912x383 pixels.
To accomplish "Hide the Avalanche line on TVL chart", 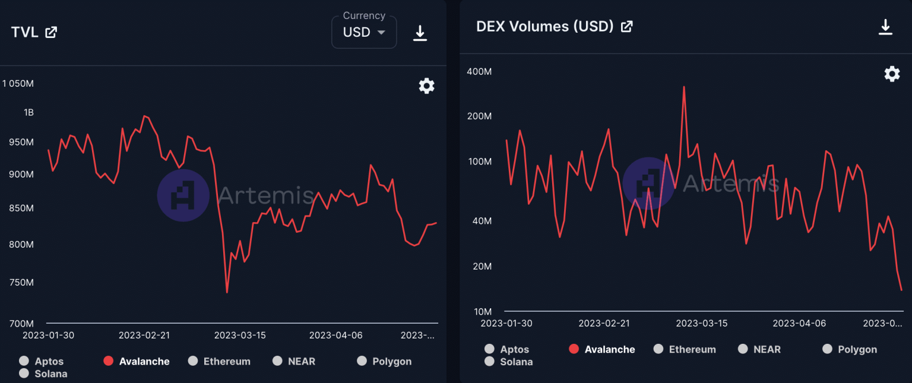I will 137,361.
